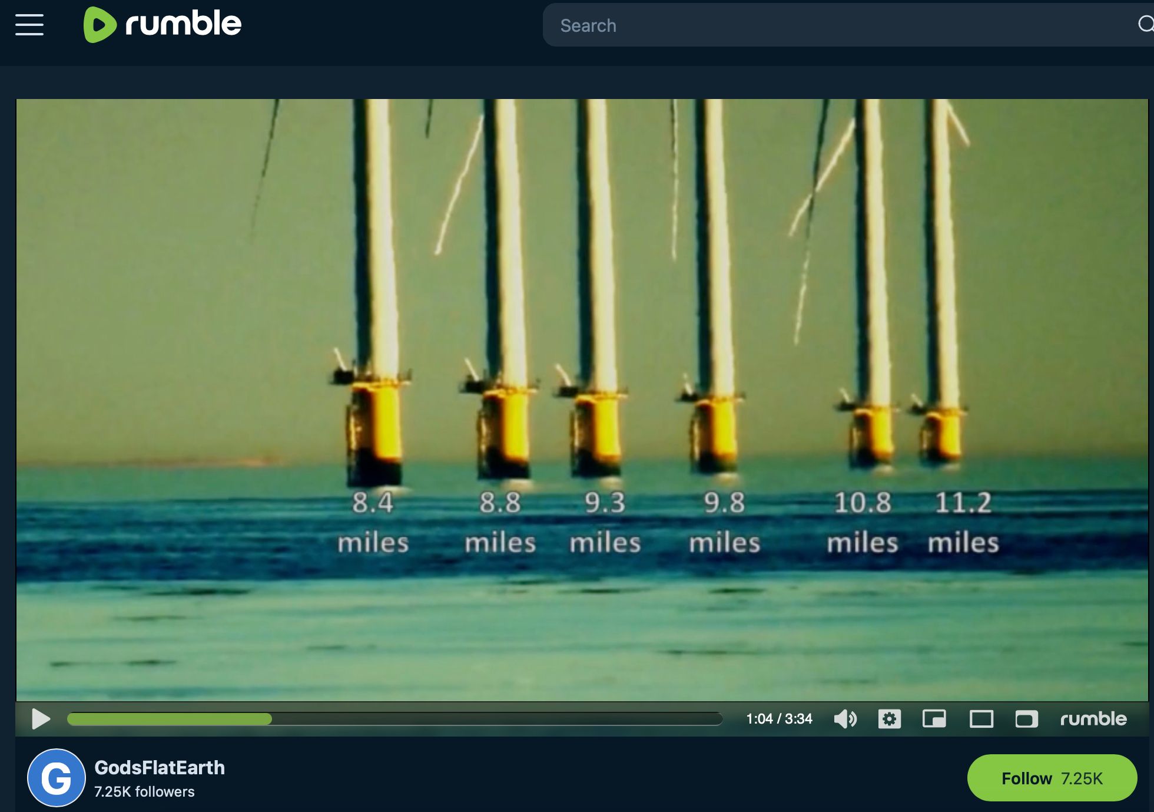Open the hamburger navigation menu
This screenshot has width=1154, height=812.
(29, 25)
